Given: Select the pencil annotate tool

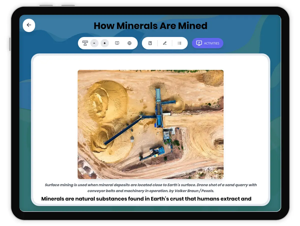Looking at the screenshot, I should click(x=165, y=43).
